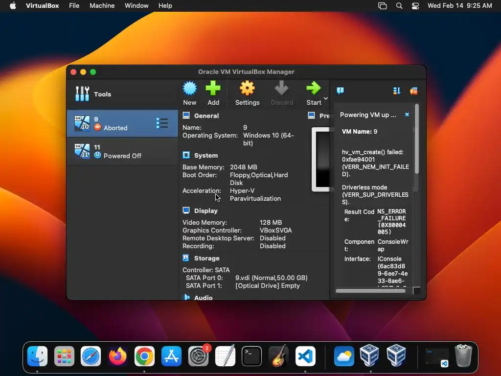Screen dimensions: 501x376
Task: Open Launchpad from the dock
Action: click(64, 356)
